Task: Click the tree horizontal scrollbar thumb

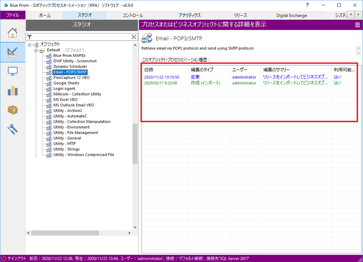Action: [x=65, y=233]
